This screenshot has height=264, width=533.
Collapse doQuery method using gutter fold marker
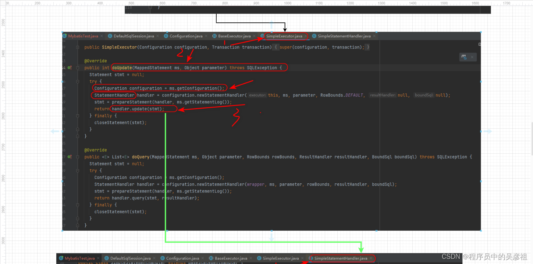pos(78,157)
